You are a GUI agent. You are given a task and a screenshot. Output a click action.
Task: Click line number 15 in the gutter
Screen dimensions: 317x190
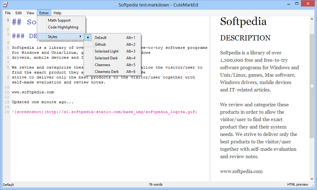pyautogui.click(x=7, y=112)
